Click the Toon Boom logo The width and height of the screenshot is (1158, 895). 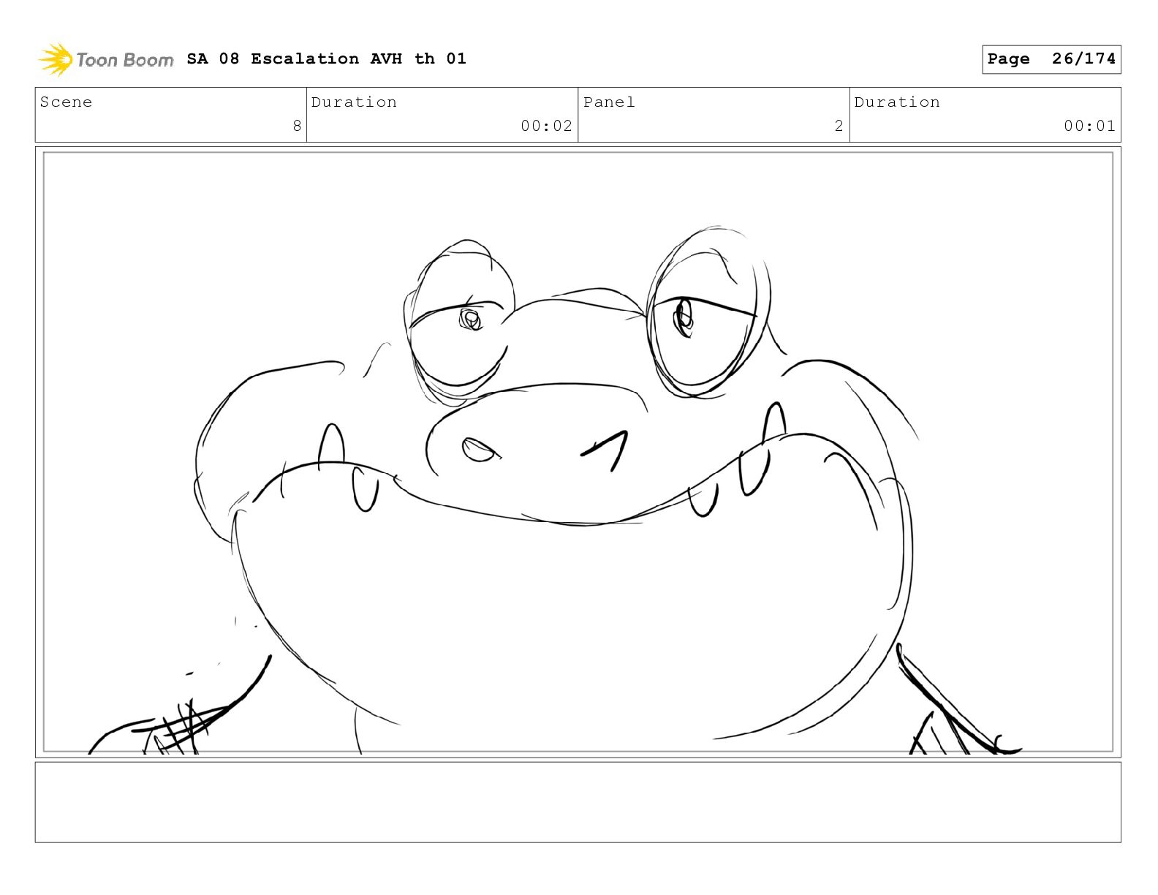click(x=106, y=59)
